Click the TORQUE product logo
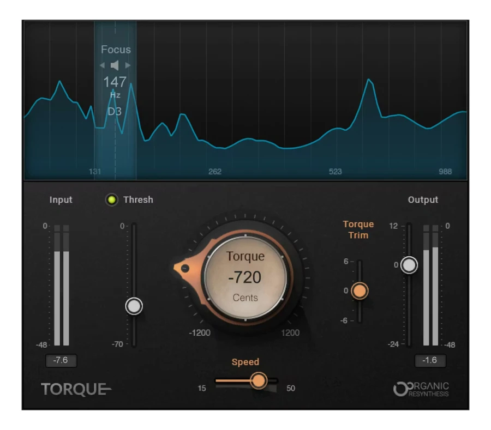 (76, 389)
